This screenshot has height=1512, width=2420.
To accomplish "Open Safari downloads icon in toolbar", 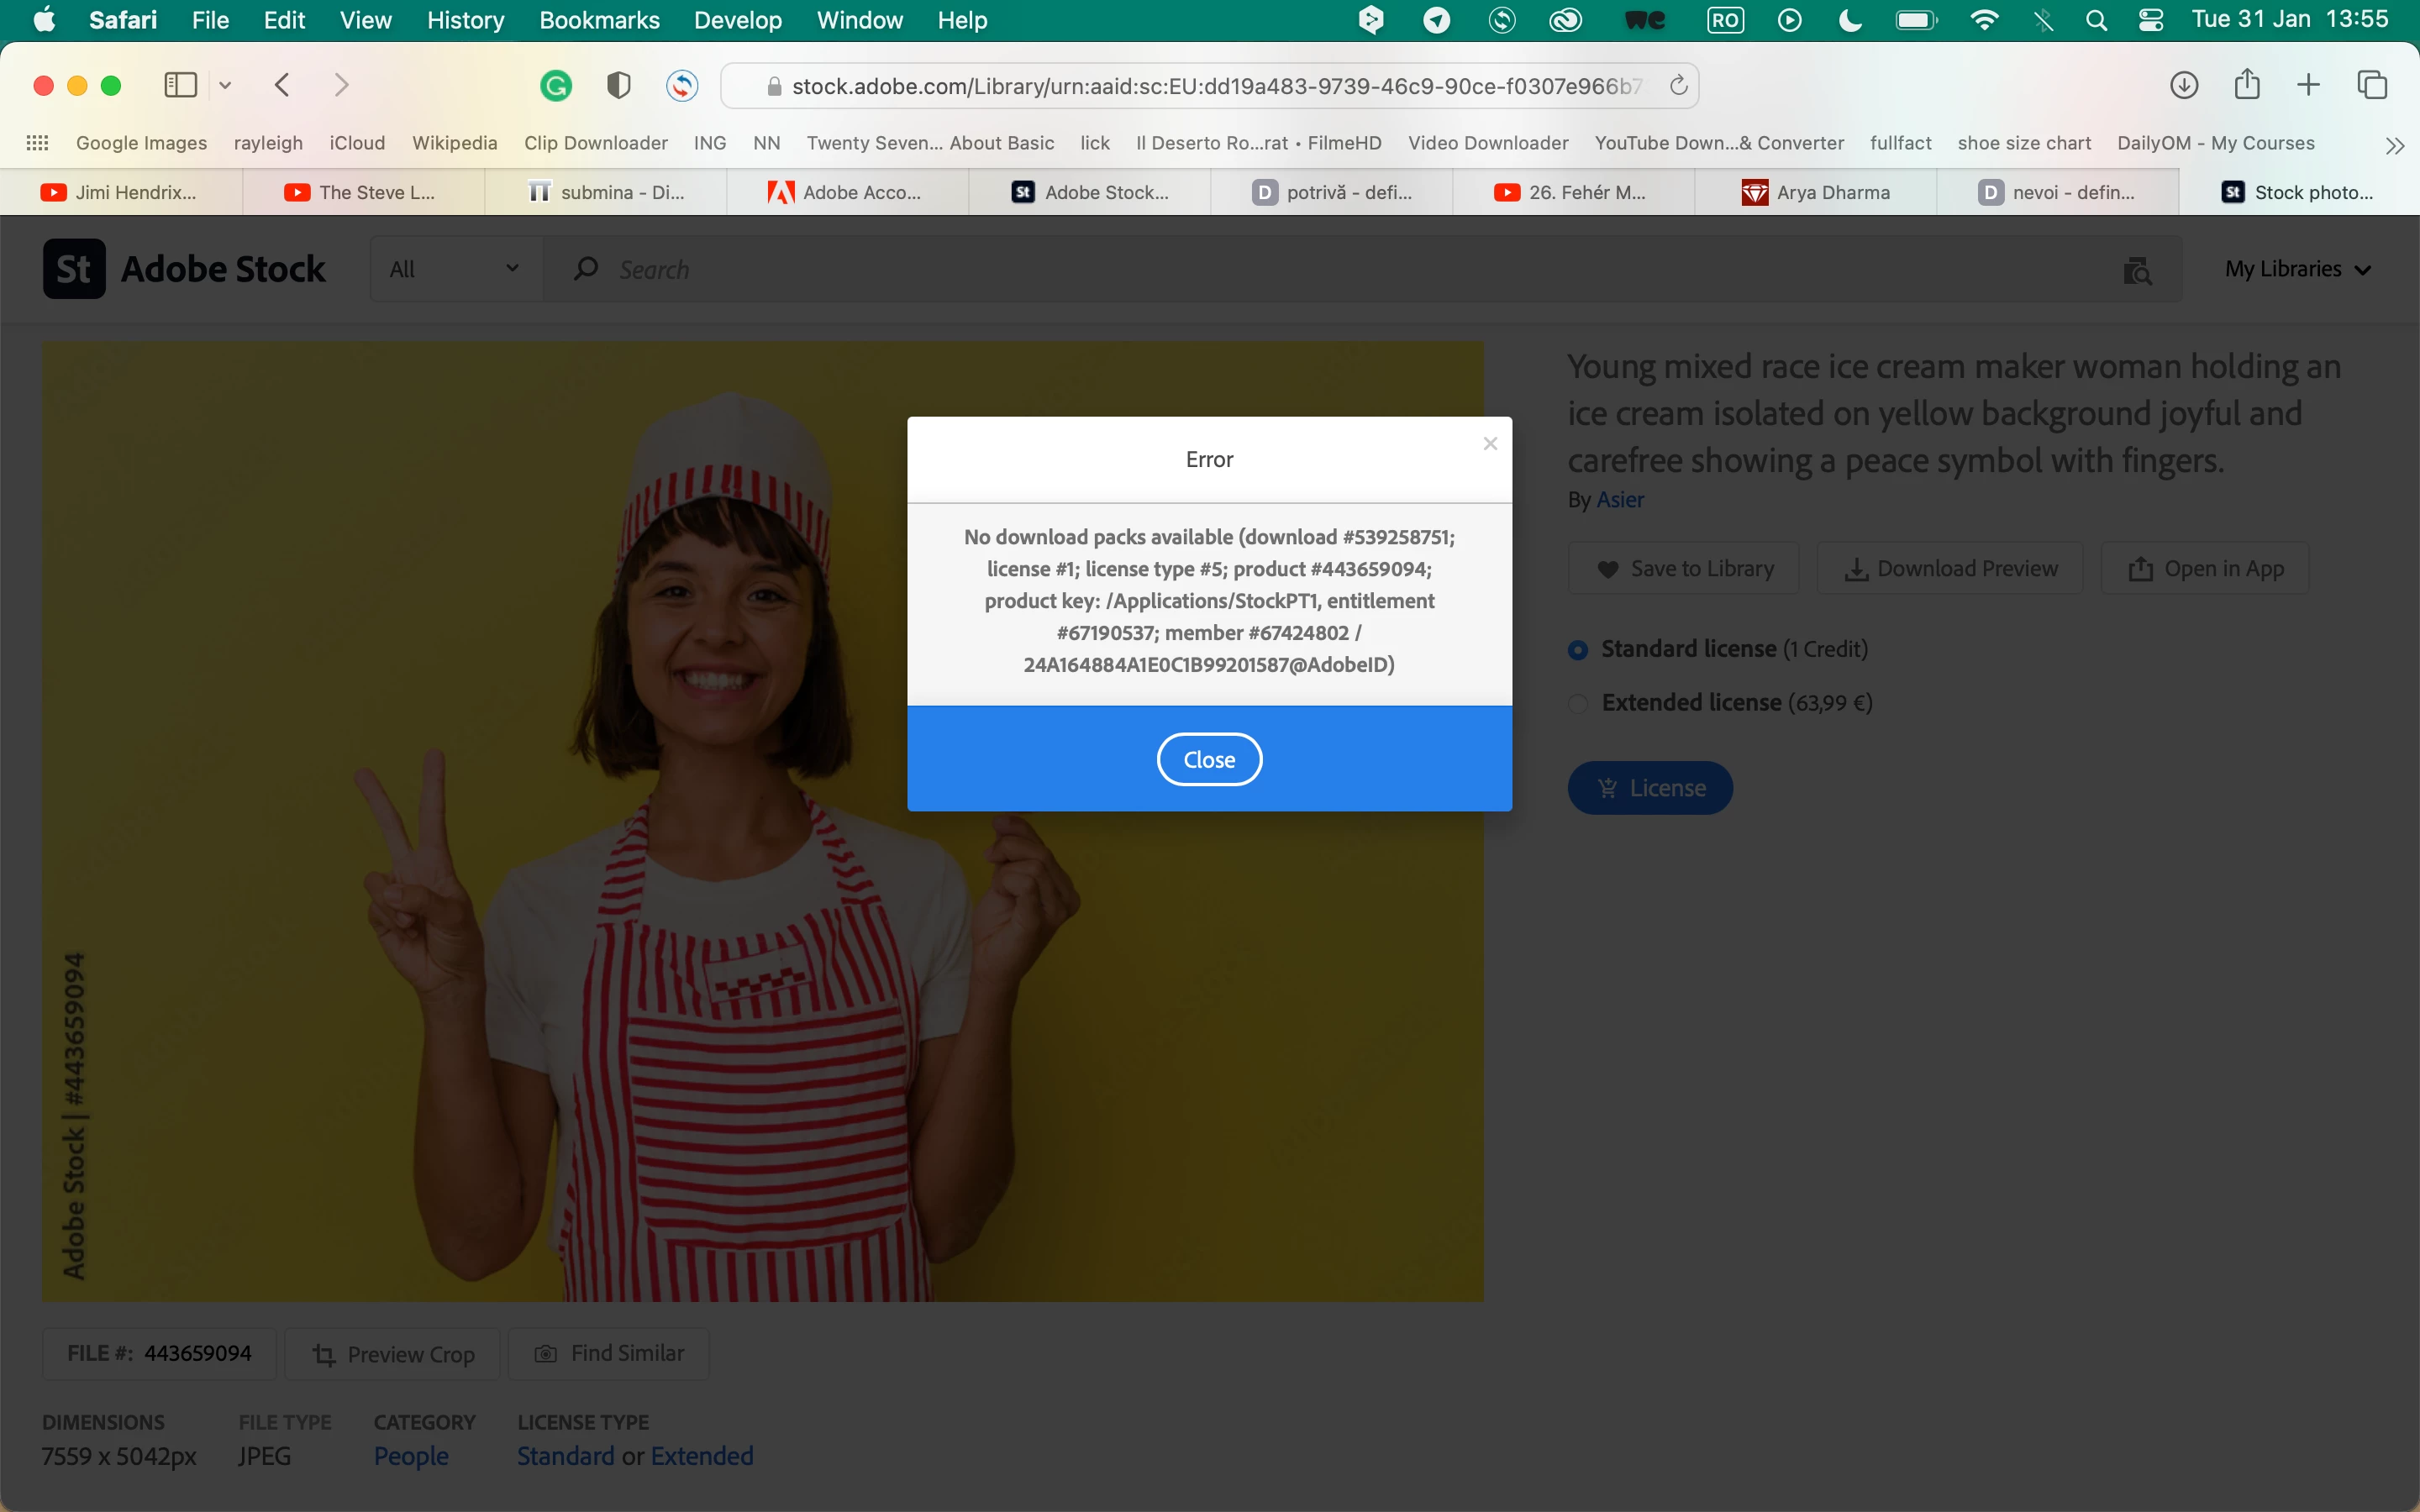I will [x=2183, y=86].
